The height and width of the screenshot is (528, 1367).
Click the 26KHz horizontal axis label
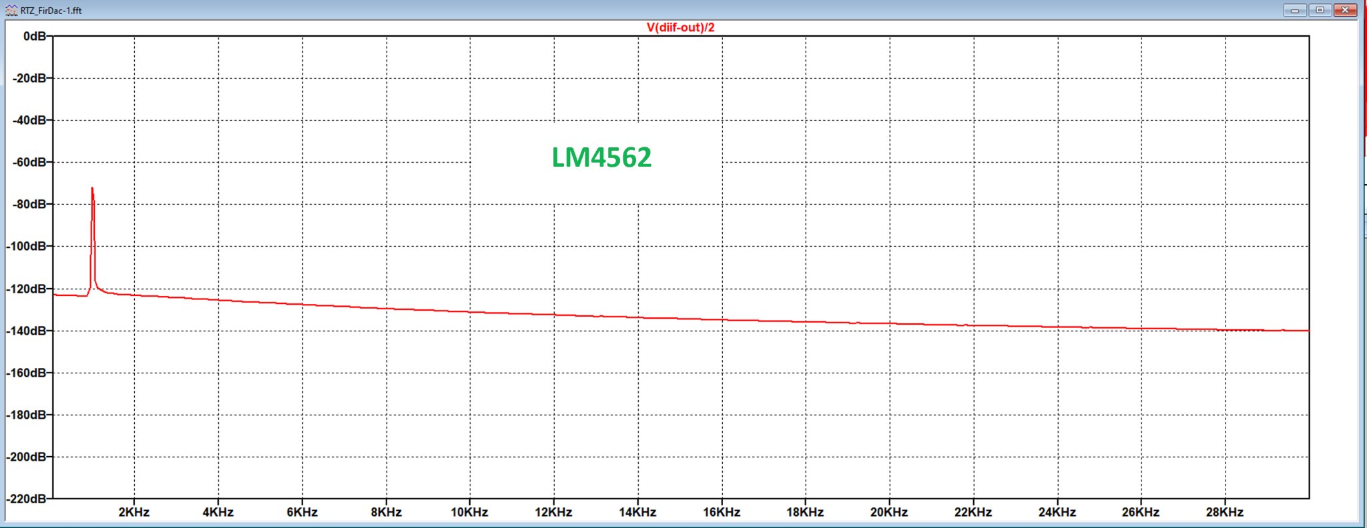click(1141, 512)
